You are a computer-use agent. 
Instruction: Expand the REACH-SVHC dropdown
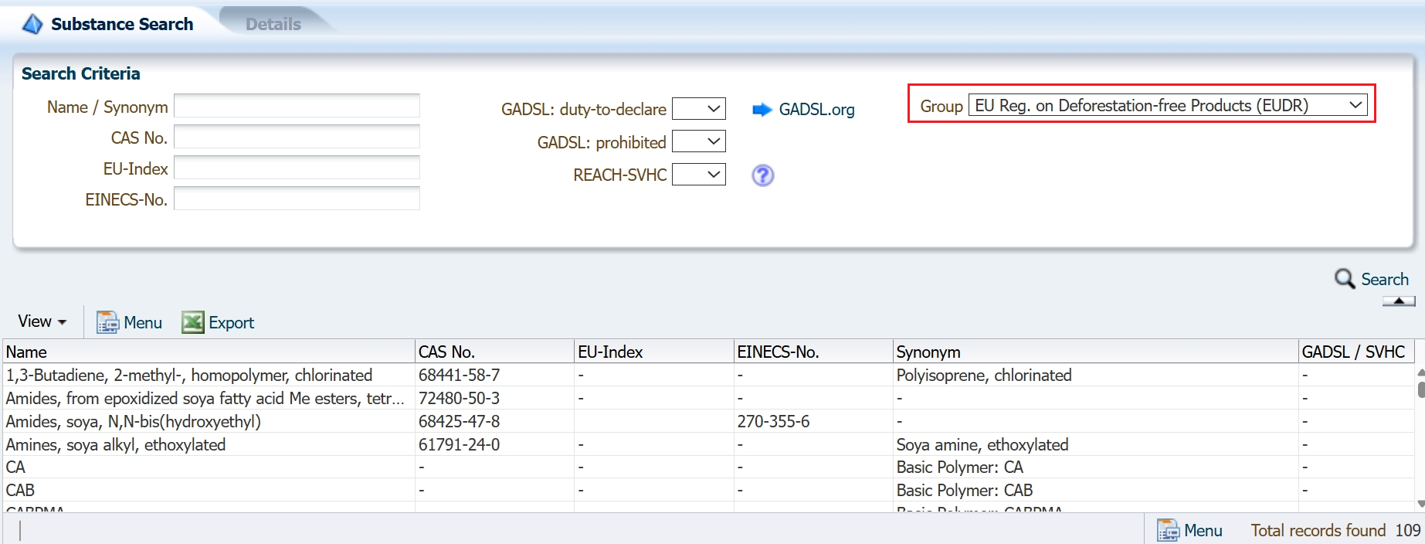[699, 175]
